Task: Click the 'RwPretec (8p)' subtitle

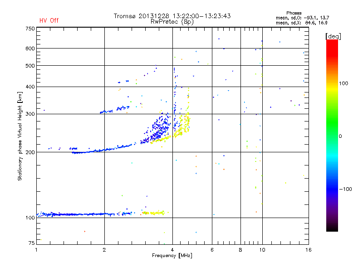Action: coord(172,22)
